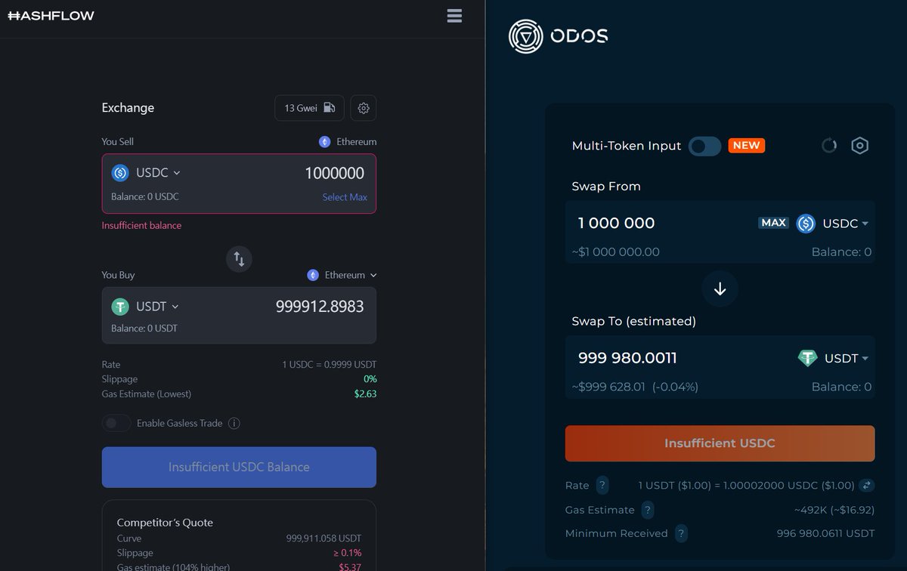
Task: Click the Insufficient USDC button in Odos
Action: 720,443
